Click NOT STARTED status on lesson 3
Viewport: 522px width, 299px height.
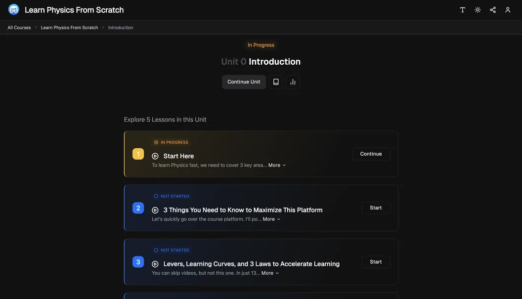coord(172,250)
